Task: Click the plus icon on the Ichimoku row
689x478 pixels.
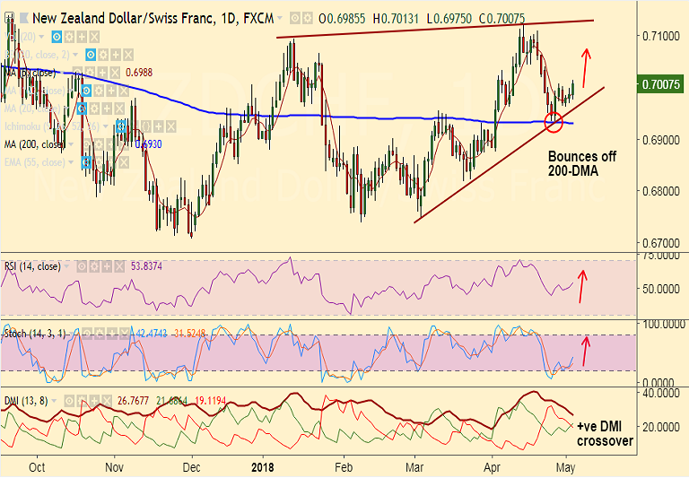Action: click(159, 126)
